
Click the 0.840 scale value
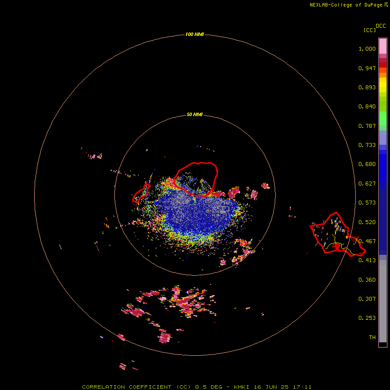367,107
